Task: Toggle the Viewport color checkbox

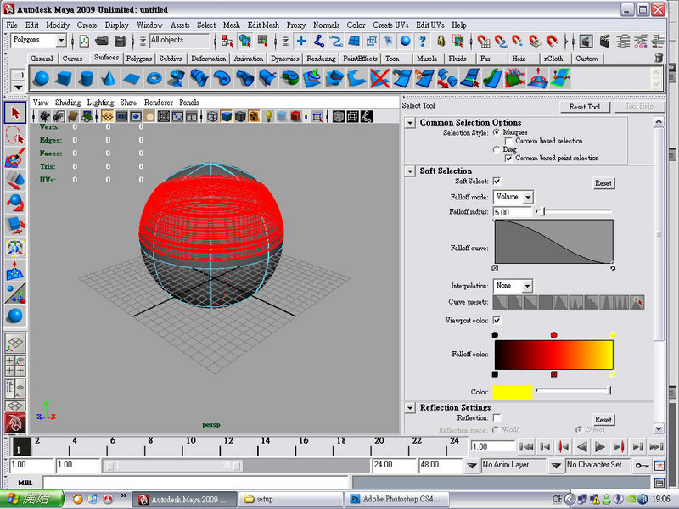Action: (x=497, y=321)
